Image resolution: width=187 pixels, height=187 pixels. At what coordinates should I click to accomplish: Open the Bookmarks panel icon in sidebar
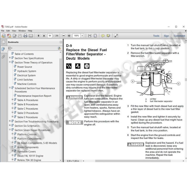pyautogui.click(x=3, y=49)
